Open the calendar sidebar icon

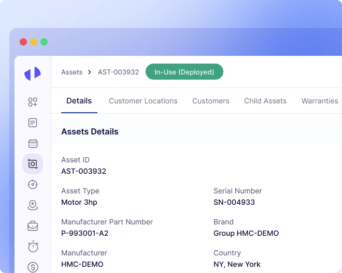coord(33,143)
